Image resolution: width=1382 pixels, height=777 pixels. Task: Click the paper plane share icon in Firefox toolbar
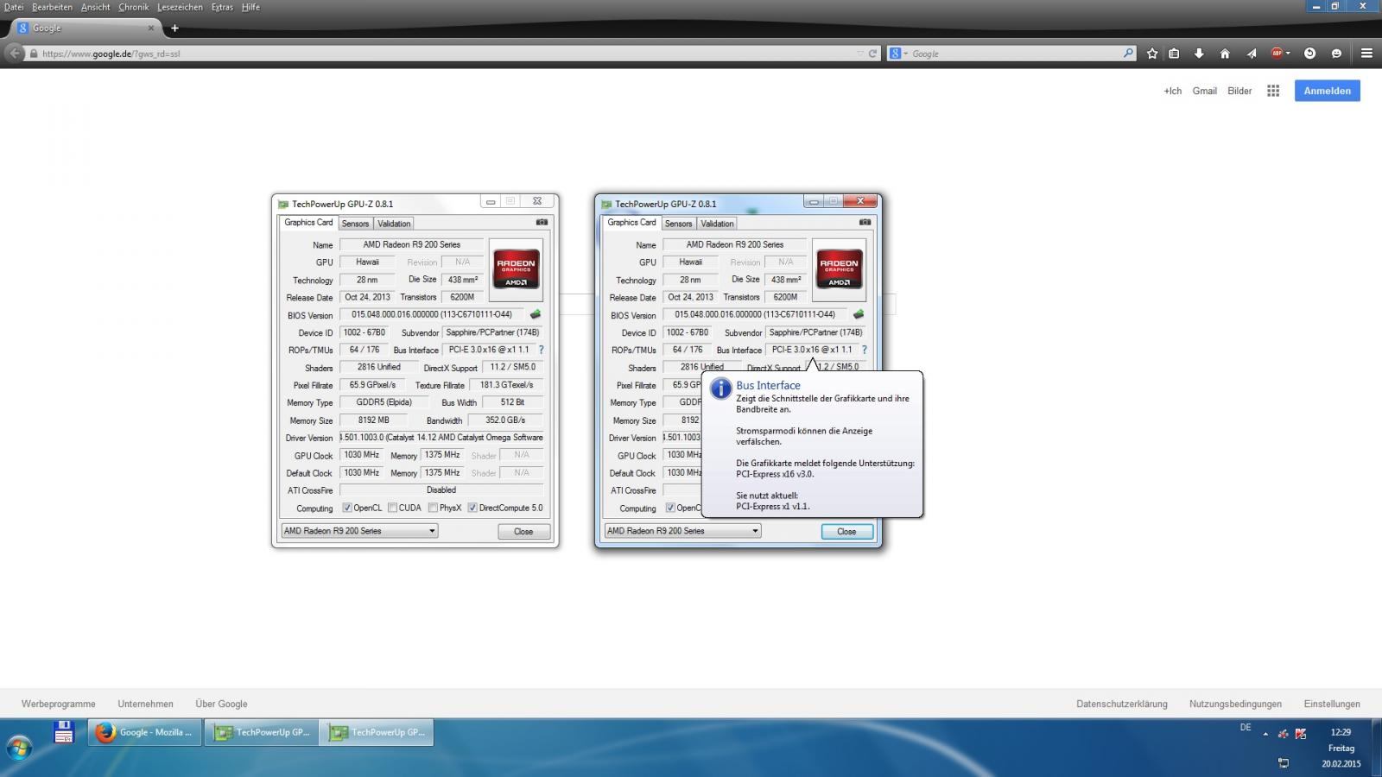pos(1252,54)
